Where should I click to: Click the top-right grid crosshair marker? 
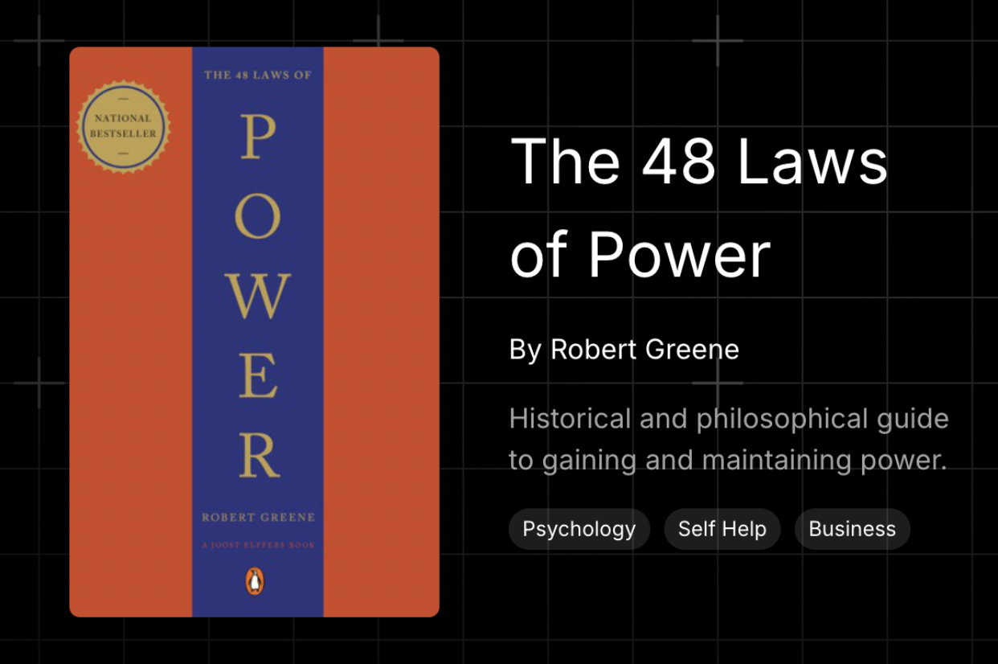point(718,40)
